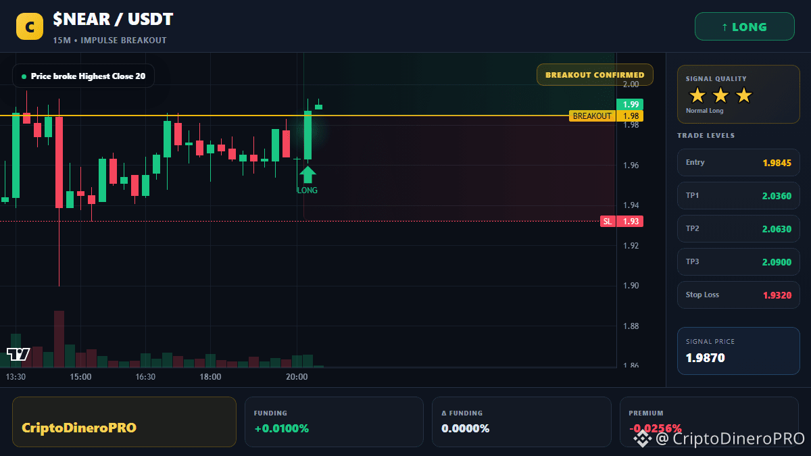This screenshot has width=811, height=456.
Task: Click the yellow BREAKOUT price tag
Action: 606,116
